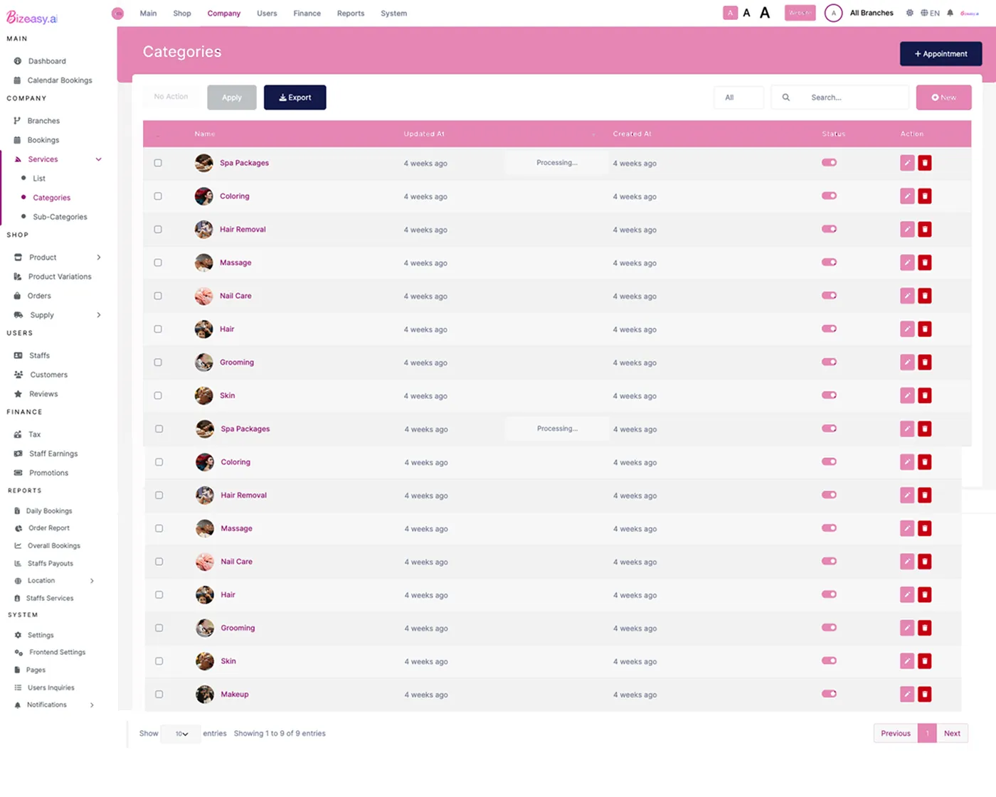996x797 pixels.
Task: Open the settings gear in the header
Action: [x=909, y=12]
